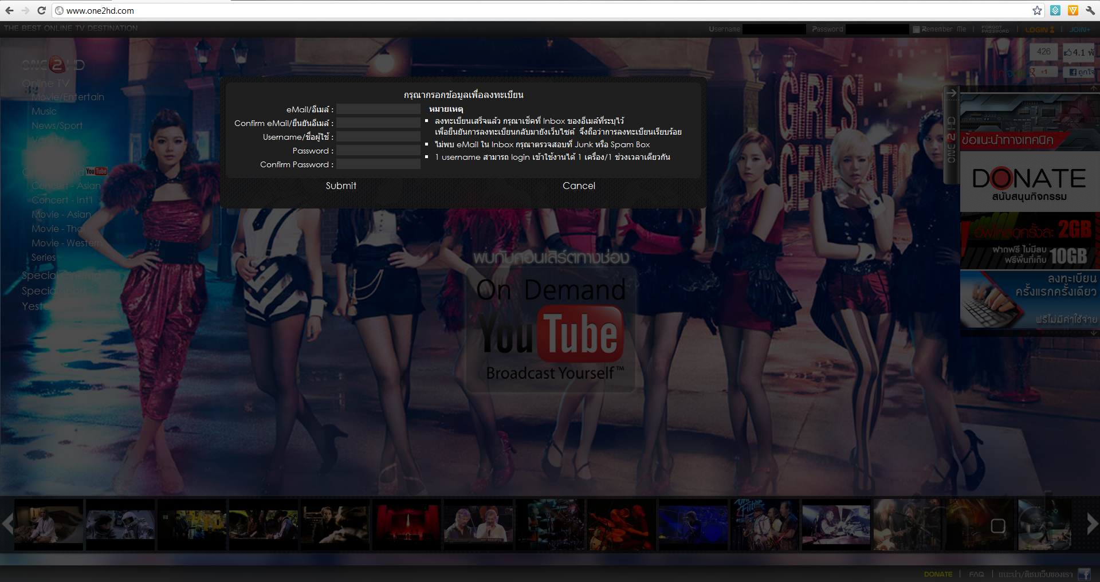The height and width of the screenshot is (582, 1100).
Task: Reload the page using the refresh icon
Action: pos(41,10)
